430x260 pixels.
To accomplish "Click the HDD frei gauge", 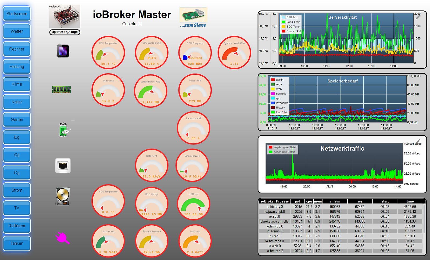I will click(x=193, y=203).
